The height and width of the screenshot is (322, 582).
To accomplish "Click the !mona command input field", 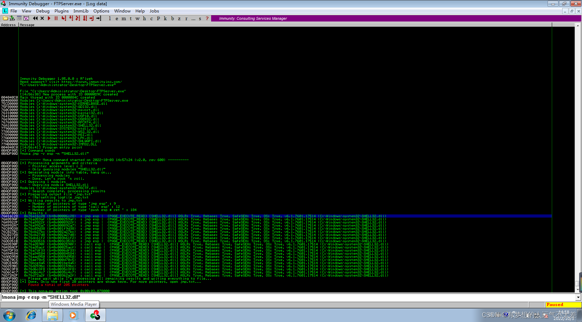I will (x=288, y=297).
